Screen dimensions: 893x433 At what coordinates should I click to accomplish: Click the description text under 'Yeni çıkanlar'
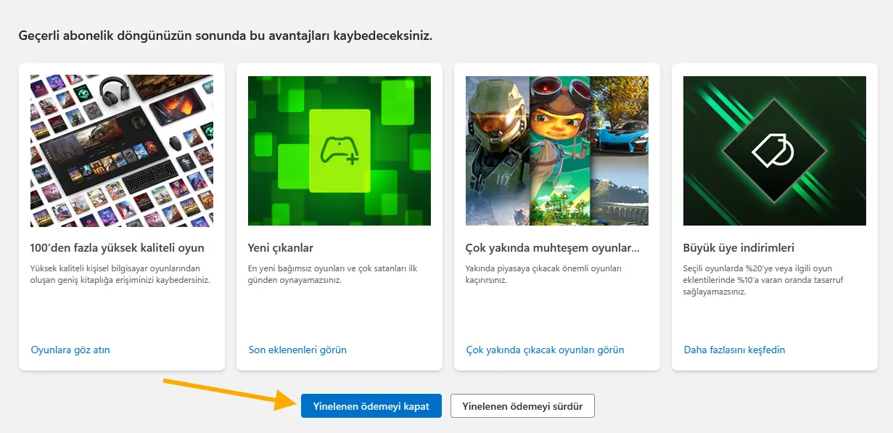pyautogui.click(x=334, y=274)
